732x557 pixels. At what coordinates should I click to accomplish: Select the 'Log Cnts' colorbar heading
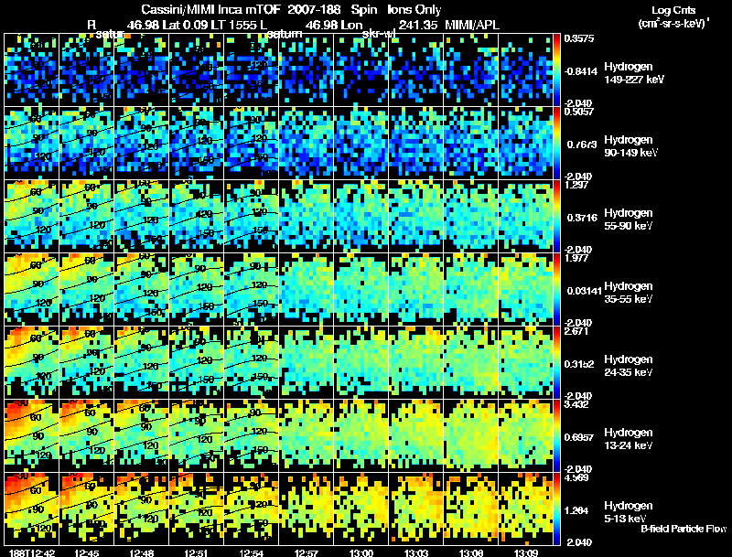(673, 10)
